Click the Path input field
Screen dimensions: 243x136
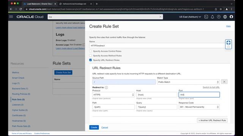tap(114, 107)
